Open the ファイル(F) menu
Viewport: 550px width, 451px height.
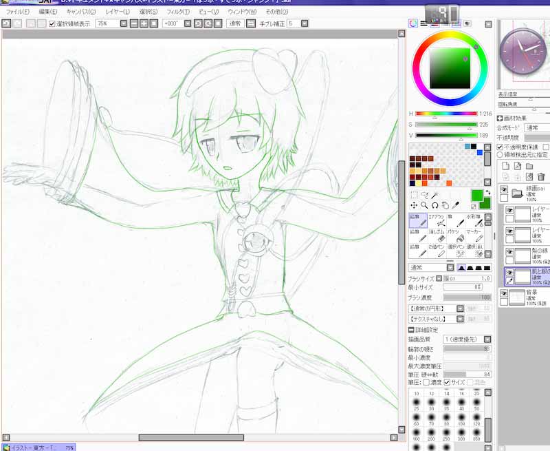click(x=18, y=12)
